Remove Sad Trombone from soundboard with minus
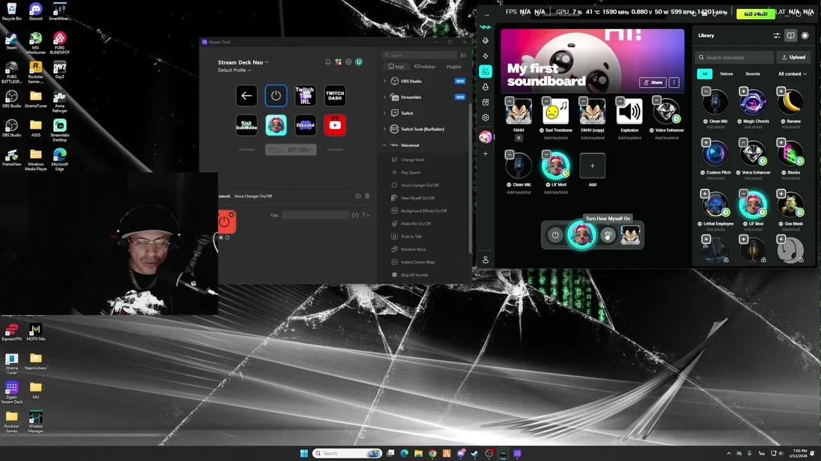 (546, 101)
